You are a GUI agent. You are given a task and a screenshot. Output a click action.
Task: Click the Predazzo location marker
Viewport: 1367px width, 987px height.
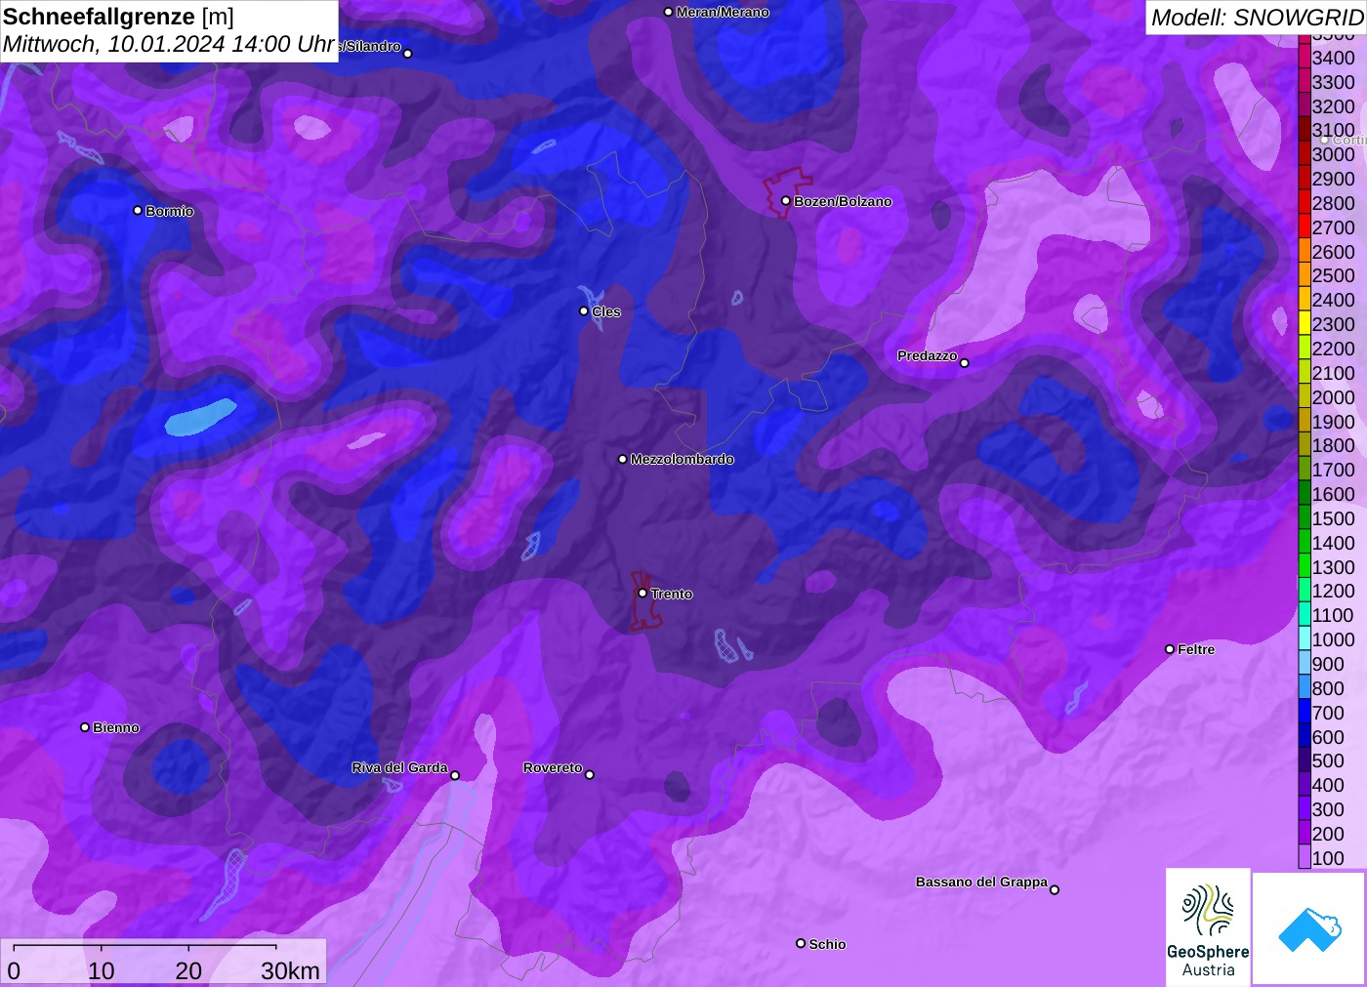[x=965, y=362]
